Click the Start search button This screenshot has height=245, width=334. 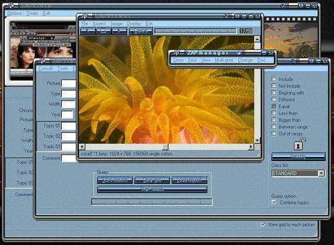(152, 189)
